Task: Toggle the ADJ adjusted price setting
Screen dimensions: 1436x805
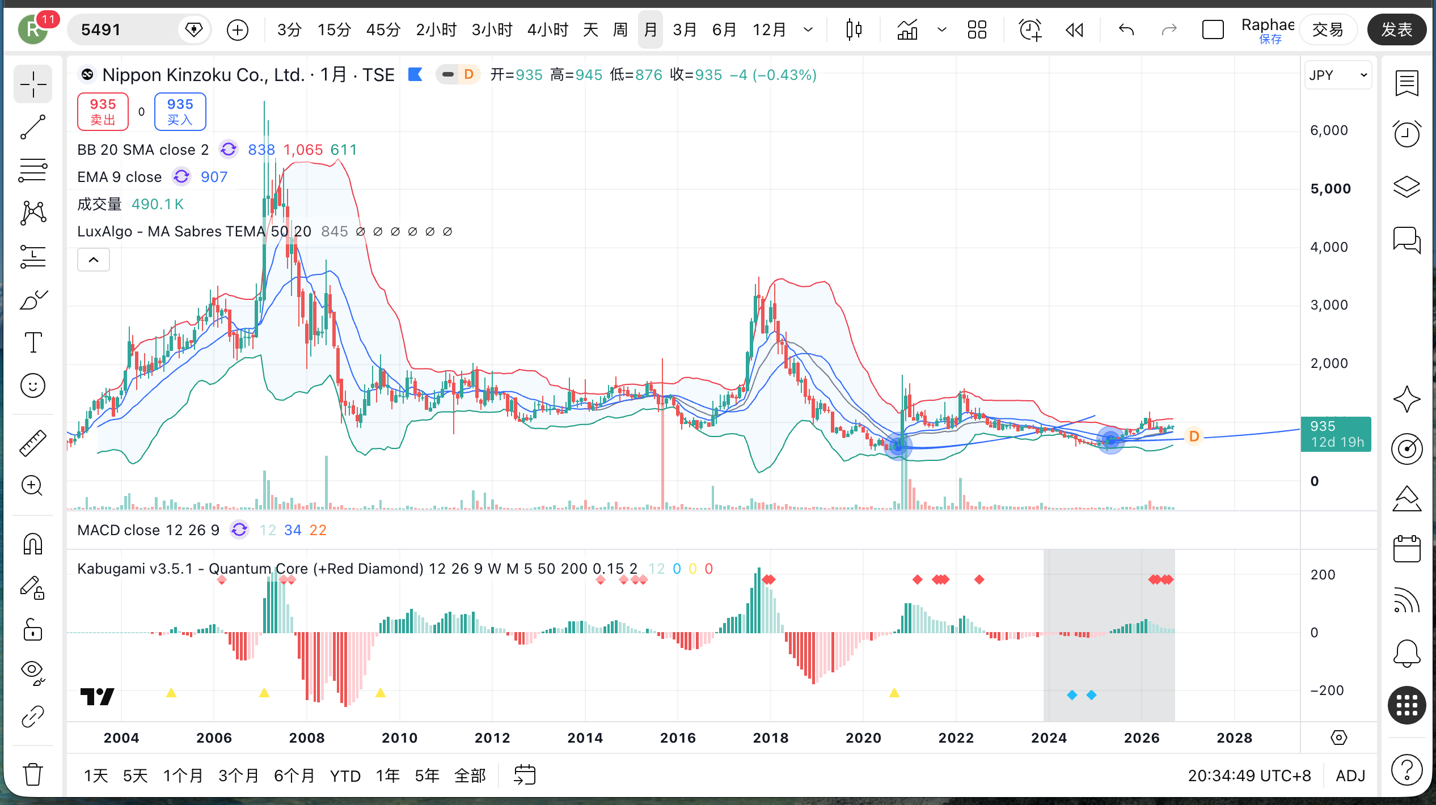Action: click(1350, 775)
